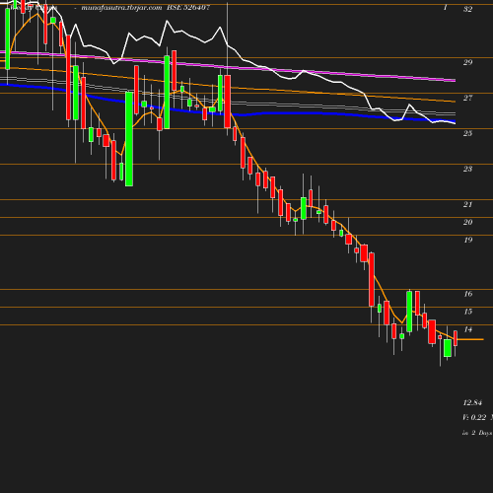Click the 23 price axis label
This screenshot has height=493, width=493.
[467, 169]
